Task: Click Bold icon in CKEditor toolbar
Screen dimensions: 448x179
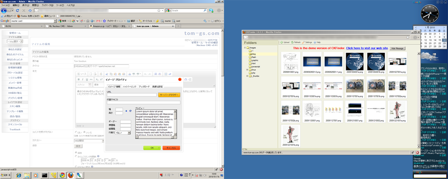Action: click(79, 79)
